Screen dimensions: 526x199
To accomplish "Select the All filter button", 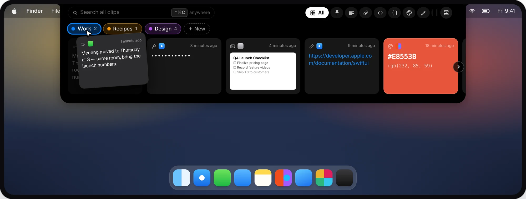I will (317, 13).
